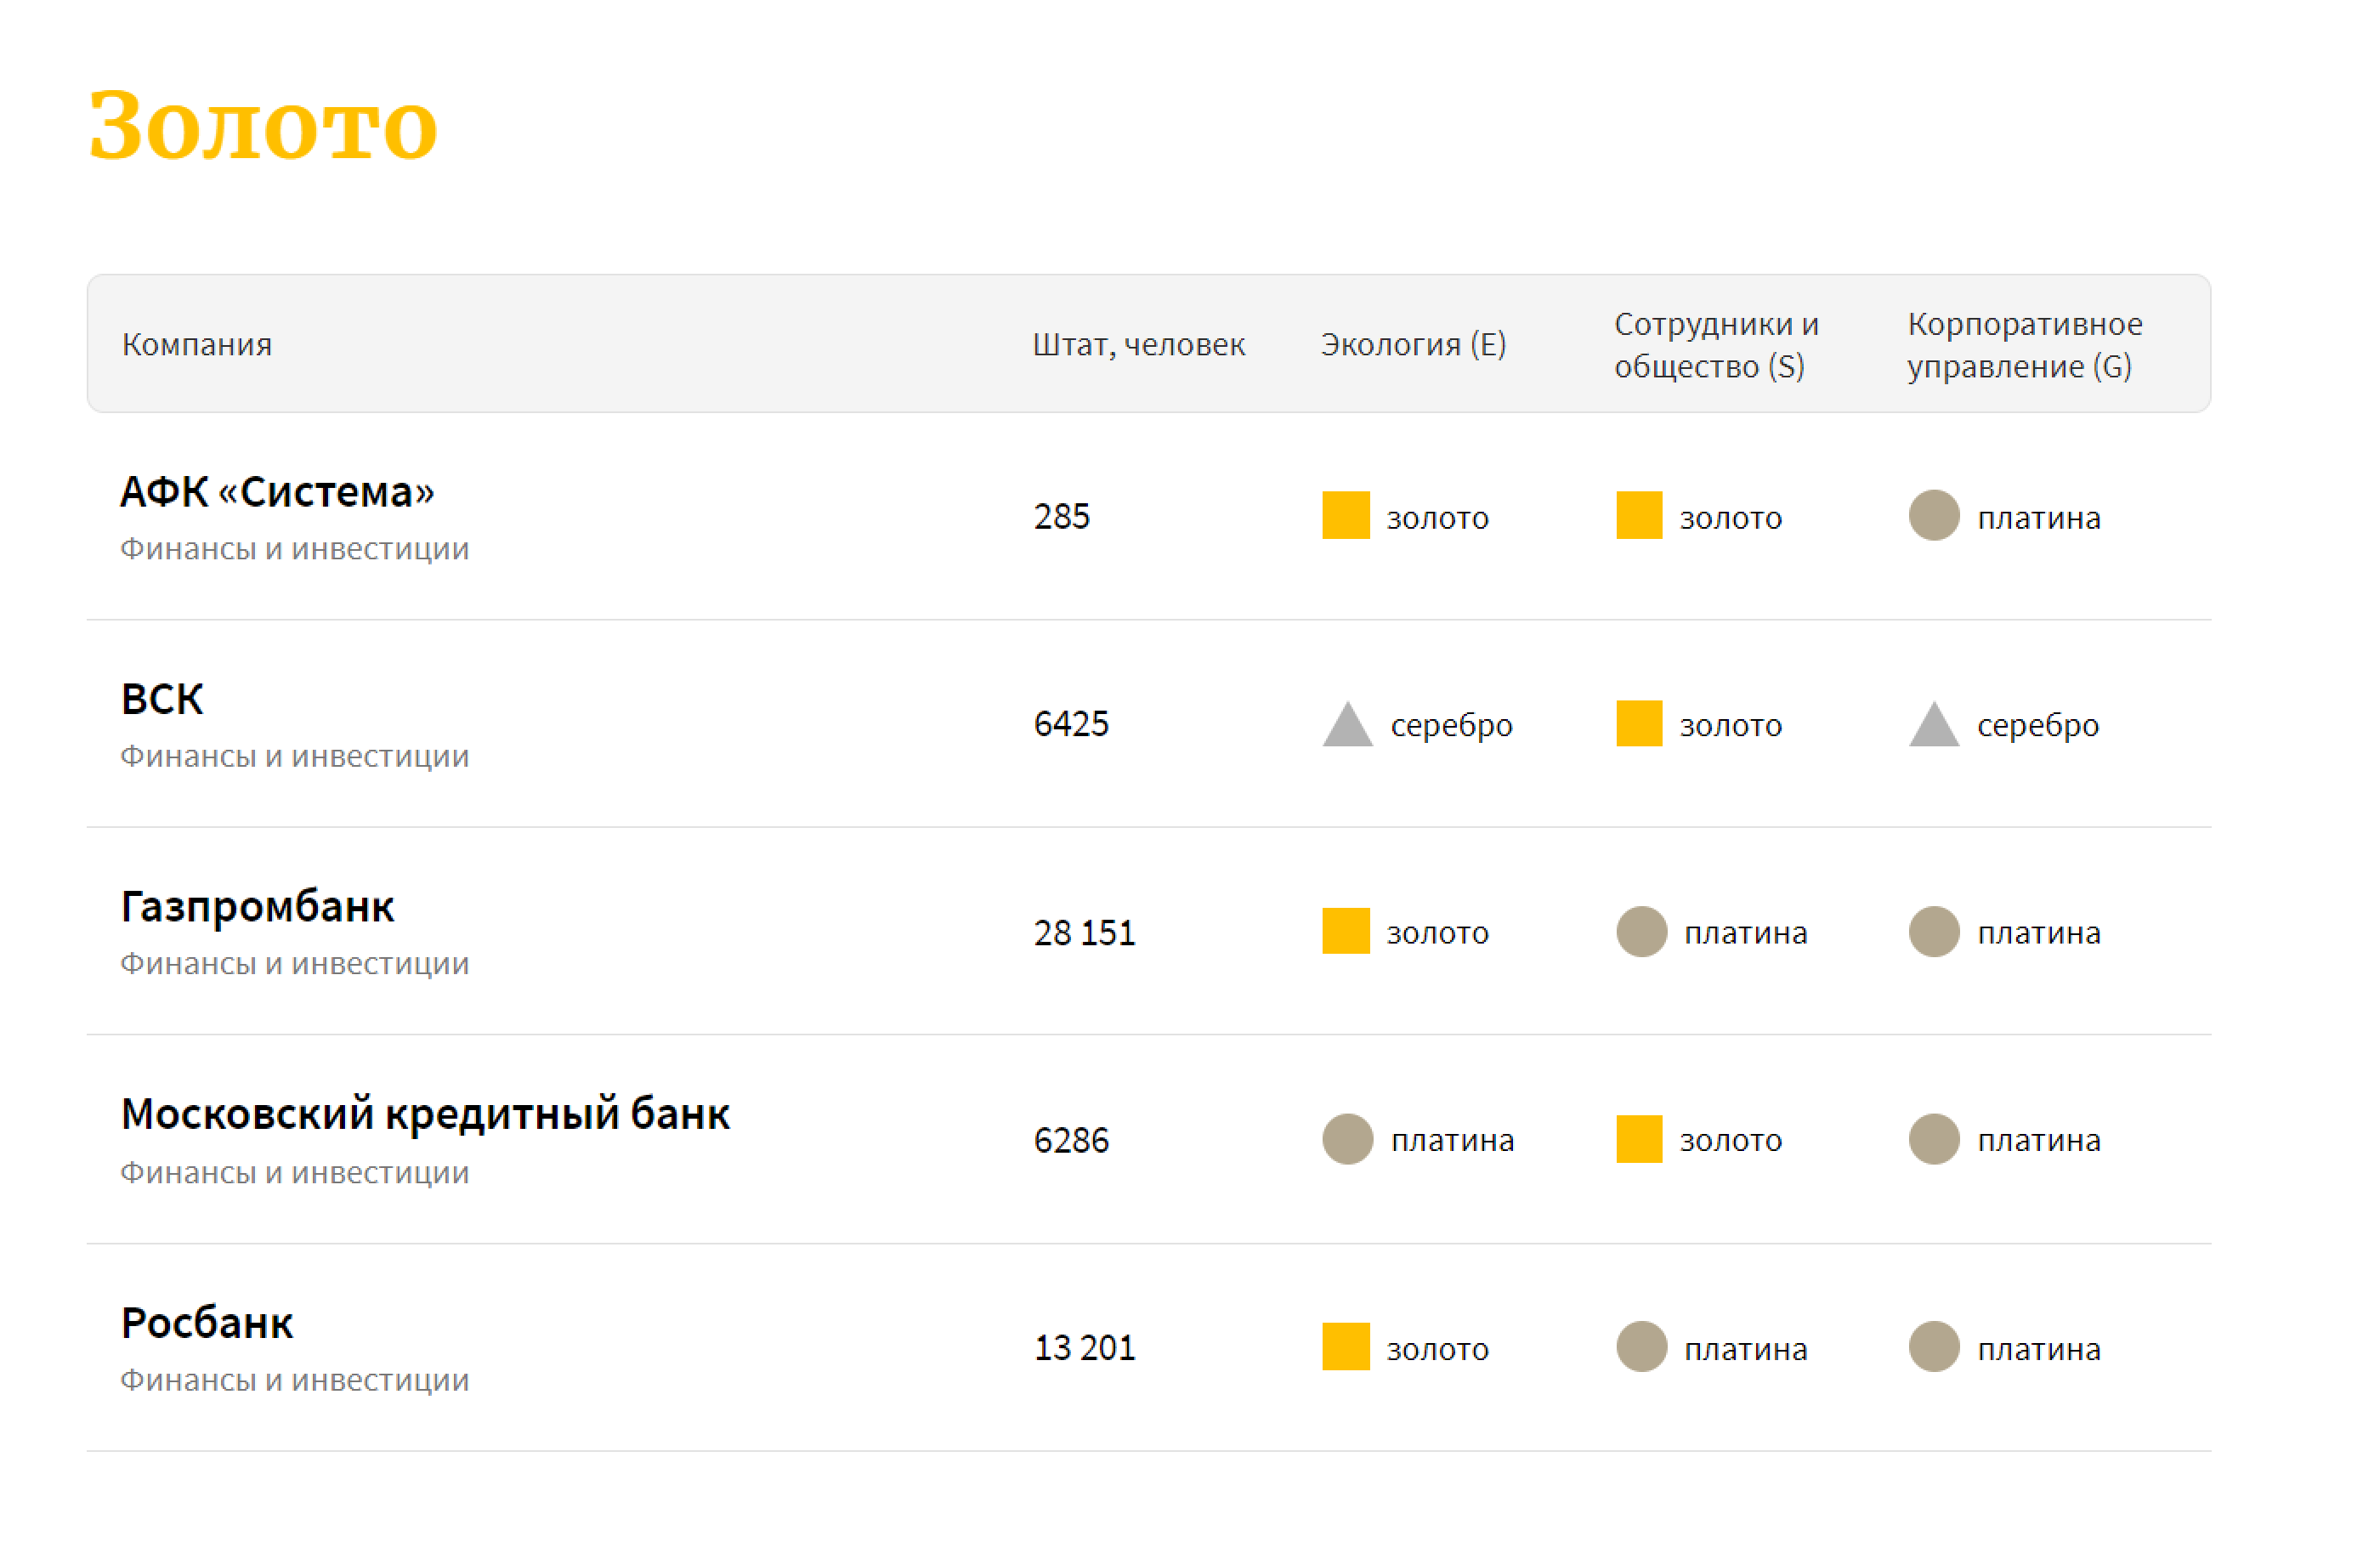2380x1559 pixels.
Task: Click platinum circle in Московский кредитный банк ecology
Action: (x=1347, y=1139)
